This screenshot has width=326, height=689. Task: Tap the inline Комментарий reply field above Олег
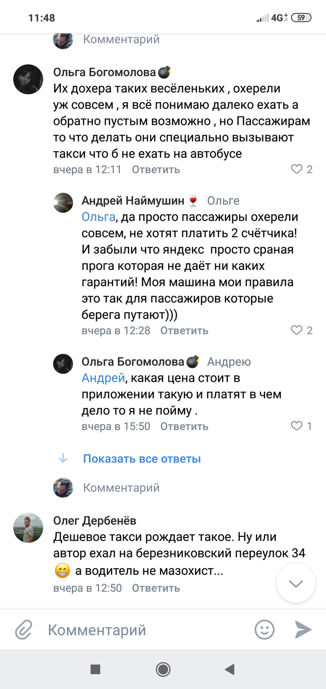121,488
